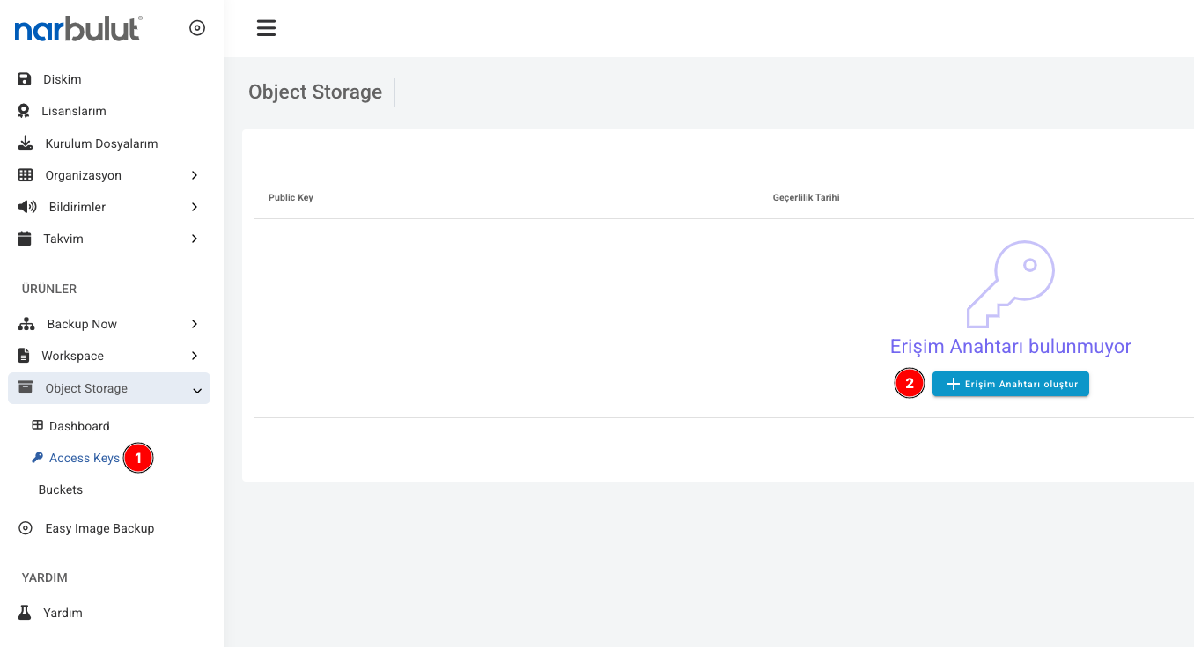
Task: Click the Takvim calendar icon
Action: 25,239
